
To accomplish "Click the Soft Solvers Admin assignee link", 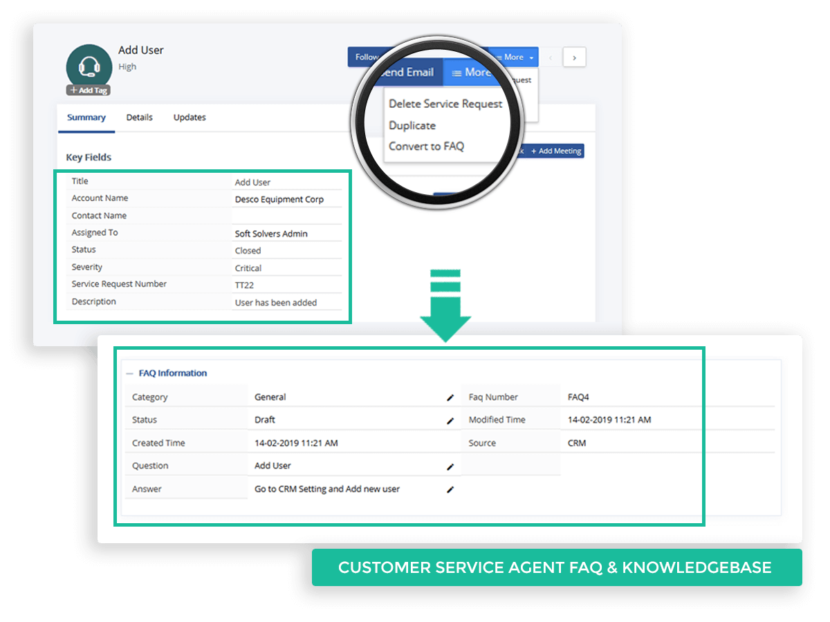I will point(271,234).
